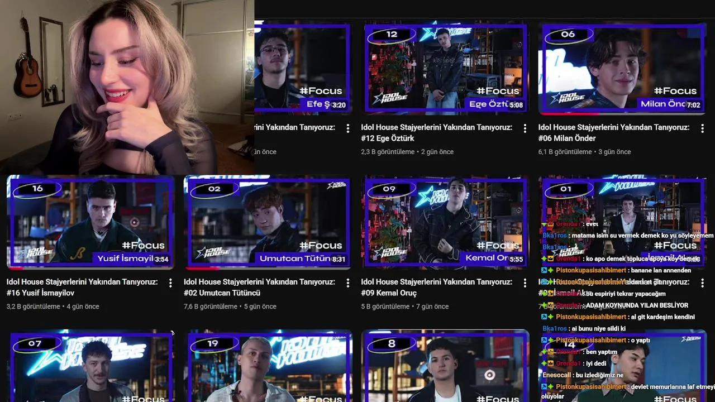Click '7,6 B görüntüleme • 5 gün önce' text

tap(230, 307)
